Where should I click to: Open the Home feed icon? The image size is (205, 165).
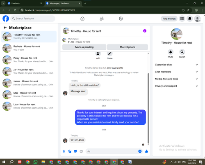82,19
